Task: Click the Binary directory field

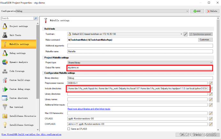Action: [x=140, y=78]
